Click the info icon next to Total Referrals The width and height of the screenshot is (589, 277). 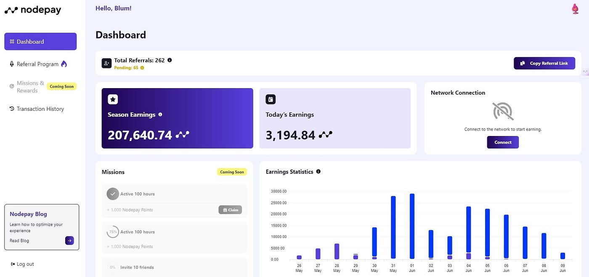[170, 60]
